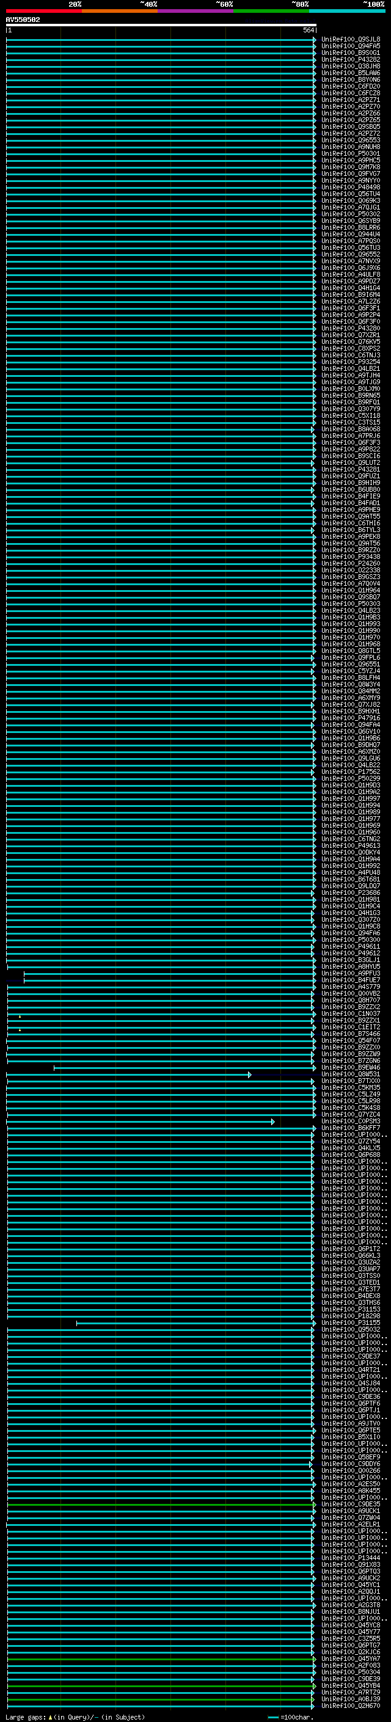Click the white query sequence bar
391x1722 pixels.
(161, 24)
